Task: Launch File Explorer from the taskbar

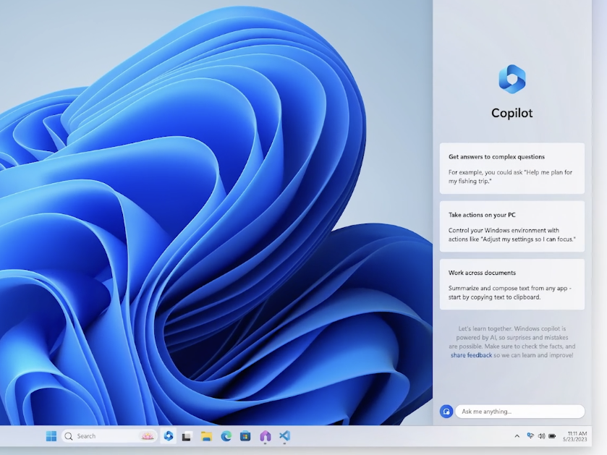Action: point(206,436)
